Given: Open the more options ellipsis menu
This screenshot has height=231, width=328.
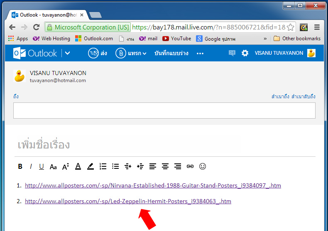Looking at the screenshot, I should tap(200, 53).
